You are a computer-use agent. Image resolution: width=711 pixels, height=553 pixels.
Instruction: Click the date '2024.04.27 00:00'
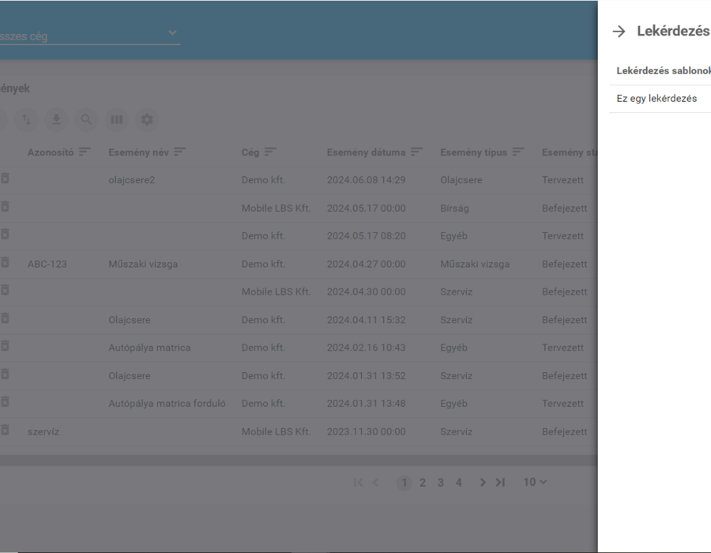pos(367,264)
